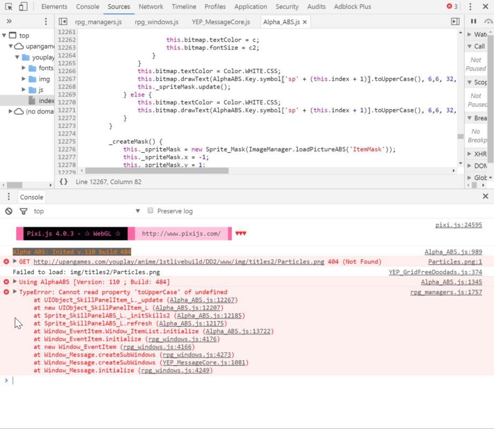Viewport: 494px width, 429px height.
Task: Follow the Alpha_ABS.js:12267 stack trace link
Action: (202, 300)
